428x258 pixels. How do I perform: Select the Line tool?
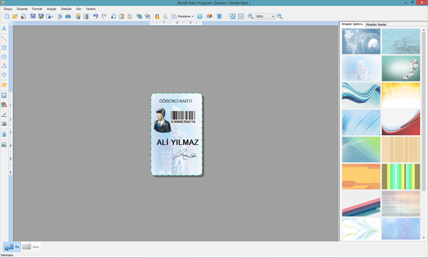[4, 39]
